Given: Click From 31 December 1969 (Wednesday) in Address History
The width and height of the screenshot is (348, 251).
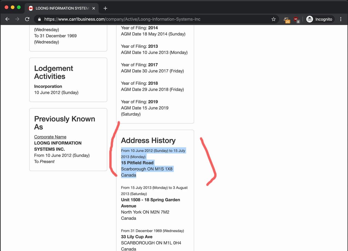Looking at the screenshot, I should click(152, 231).
